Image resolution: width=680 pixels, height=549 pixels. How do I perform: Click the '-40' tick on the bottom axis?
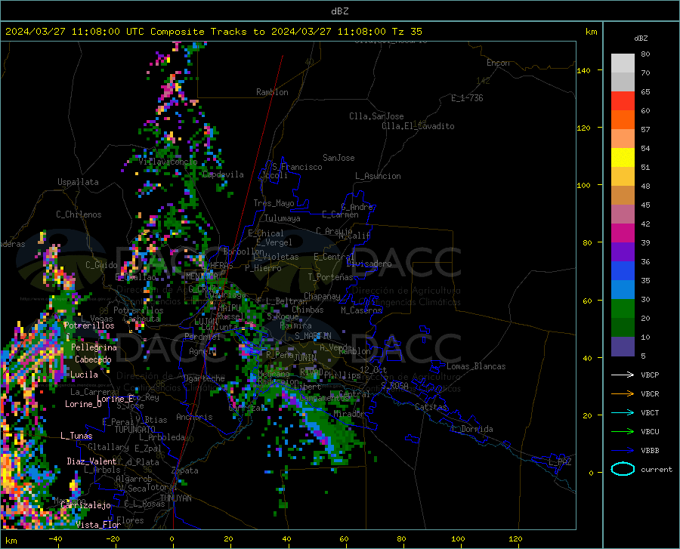tap(55, 539)
